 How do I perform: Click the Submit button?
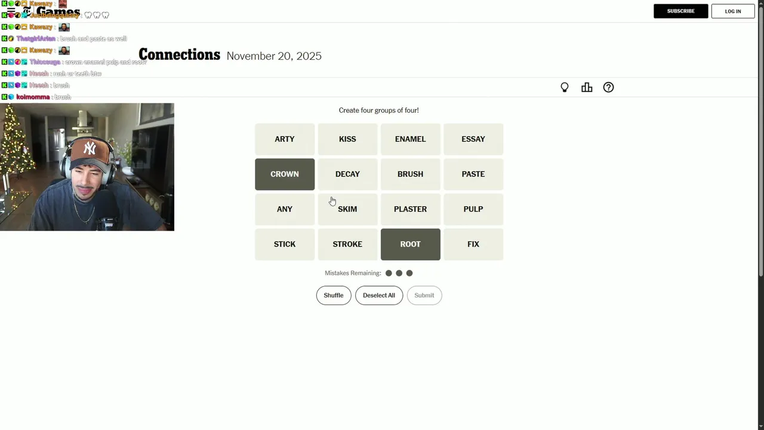click(x=424, y=296)
